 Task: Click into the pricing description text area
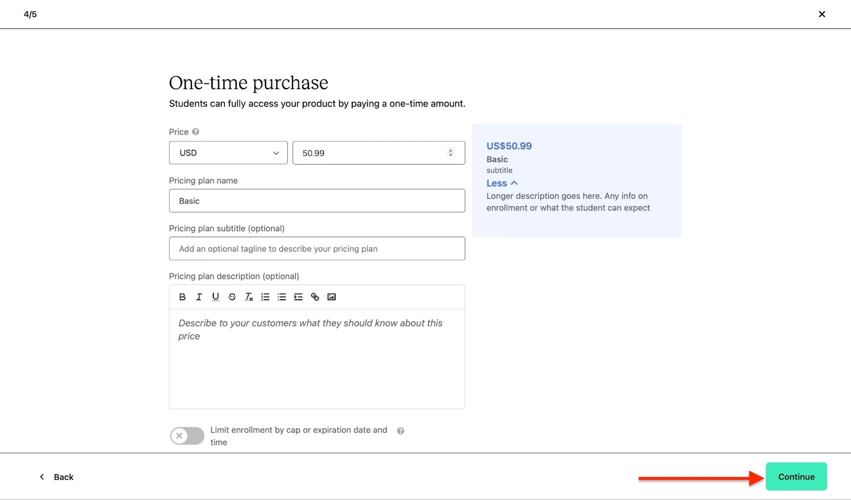(317, 359)
